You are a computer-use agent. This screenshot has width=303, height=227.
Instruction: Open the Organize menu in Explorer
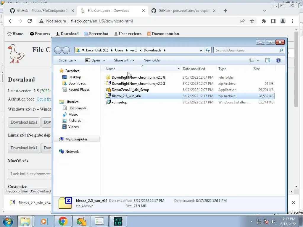(67, 60)
